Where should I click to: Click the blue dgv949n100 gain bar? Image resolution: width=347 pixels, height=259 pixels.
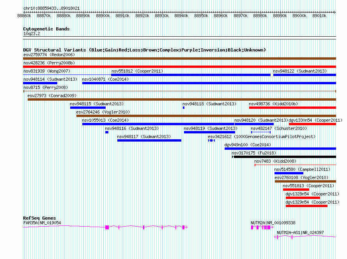click(280, 149)
